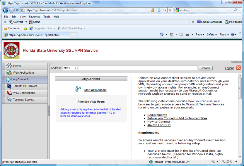The image size is (244, 166).
Task: Click the Convert toolbar button
Action: [x=16, y=22]
